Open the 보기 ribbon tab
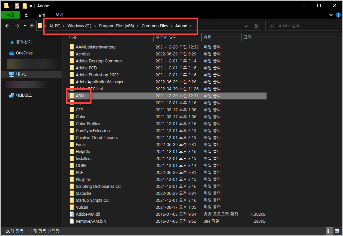343x236 pixels. pyautogui.click(x=59, y=15)
